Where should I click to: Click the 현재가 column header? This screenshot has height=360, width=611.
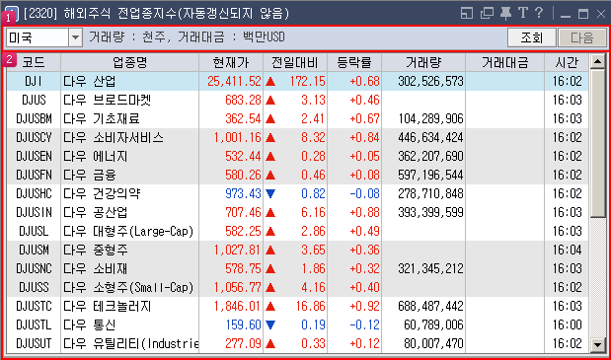tap(231, 62)
